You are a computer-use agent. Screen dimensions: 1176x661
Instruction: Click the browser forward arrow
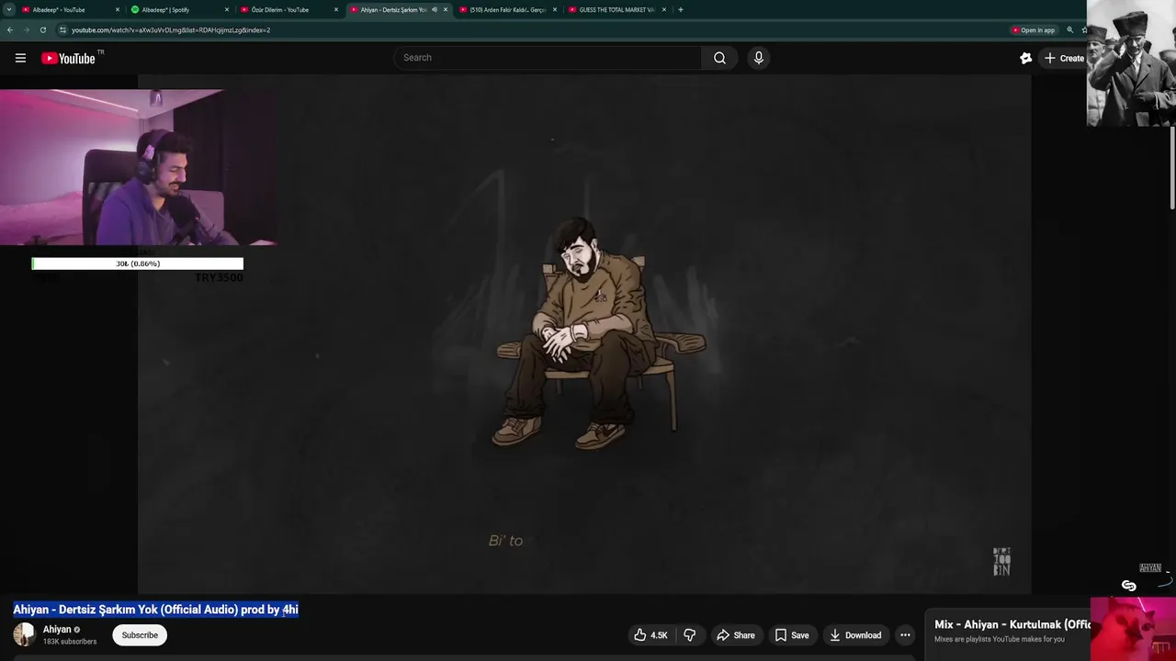click(26, 29)
